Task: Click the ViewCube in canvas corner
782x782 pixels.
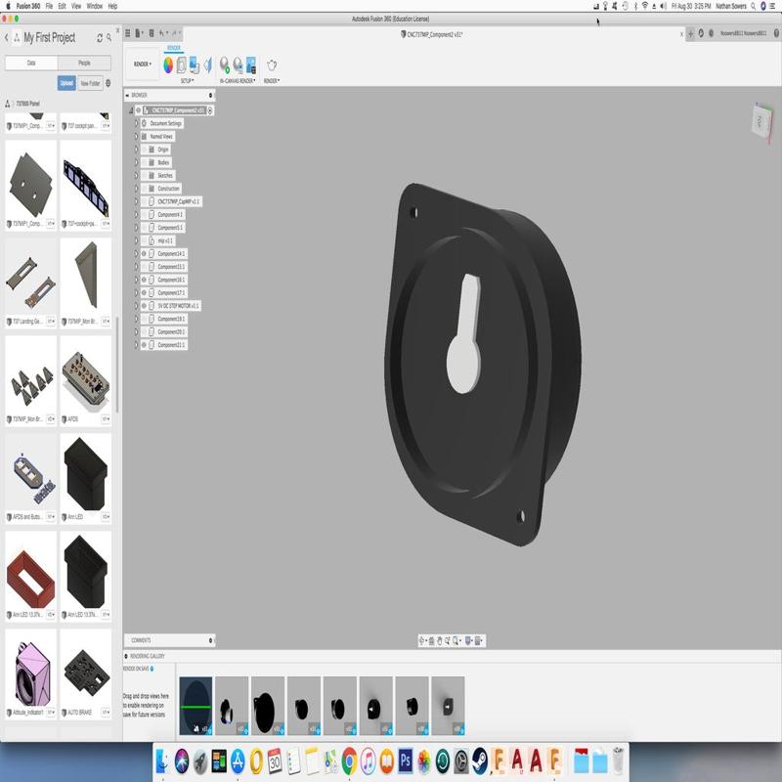Action: click(761, 120)
